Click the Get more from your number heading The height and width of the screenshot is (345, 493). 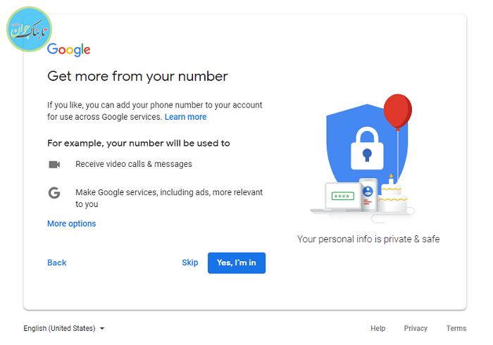137,76
